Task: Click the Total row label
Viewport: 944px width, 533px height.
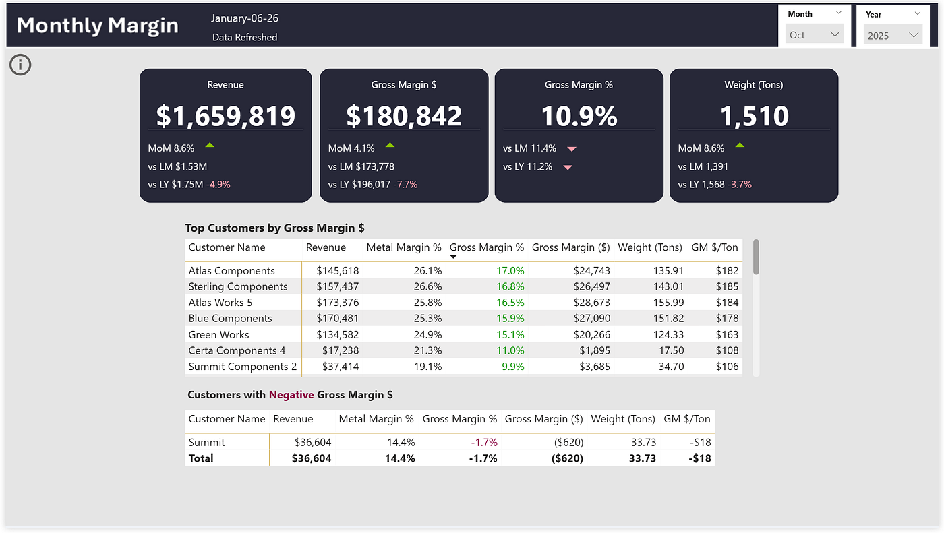Action: tap(201, 458)
